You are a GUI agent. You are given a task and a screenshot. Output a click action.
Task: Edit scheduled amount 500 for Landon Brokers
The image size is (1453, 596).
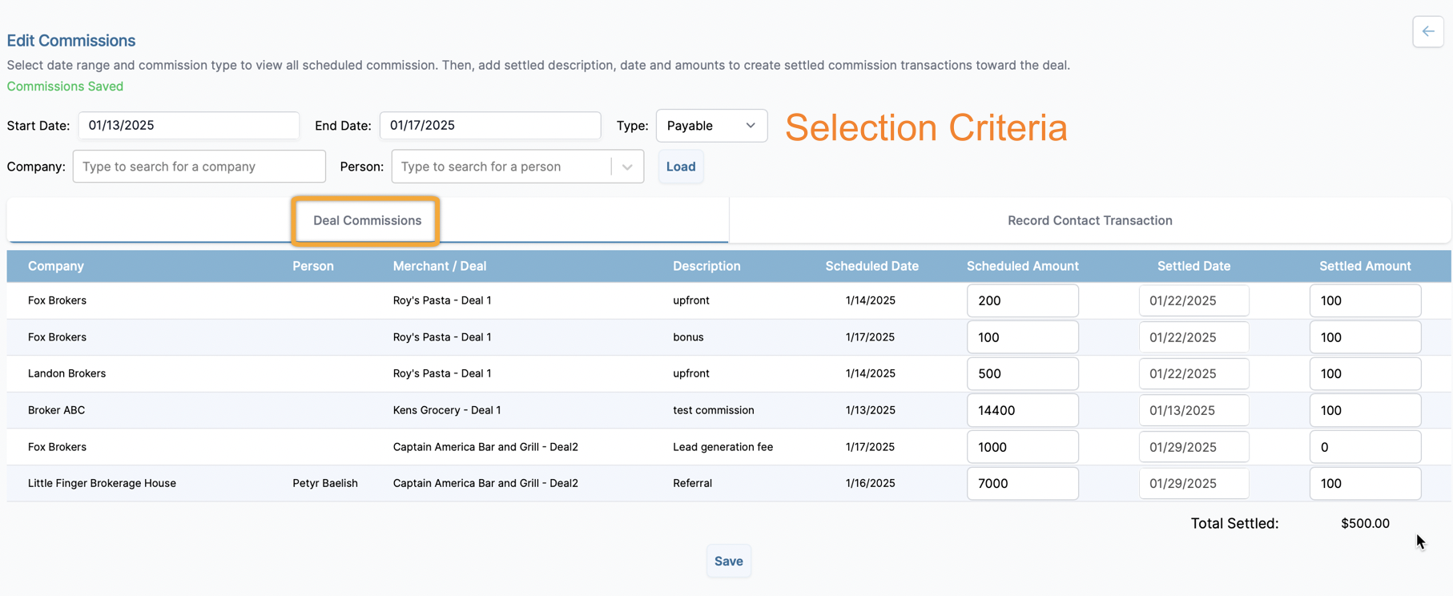click(x=1023, y=373)
